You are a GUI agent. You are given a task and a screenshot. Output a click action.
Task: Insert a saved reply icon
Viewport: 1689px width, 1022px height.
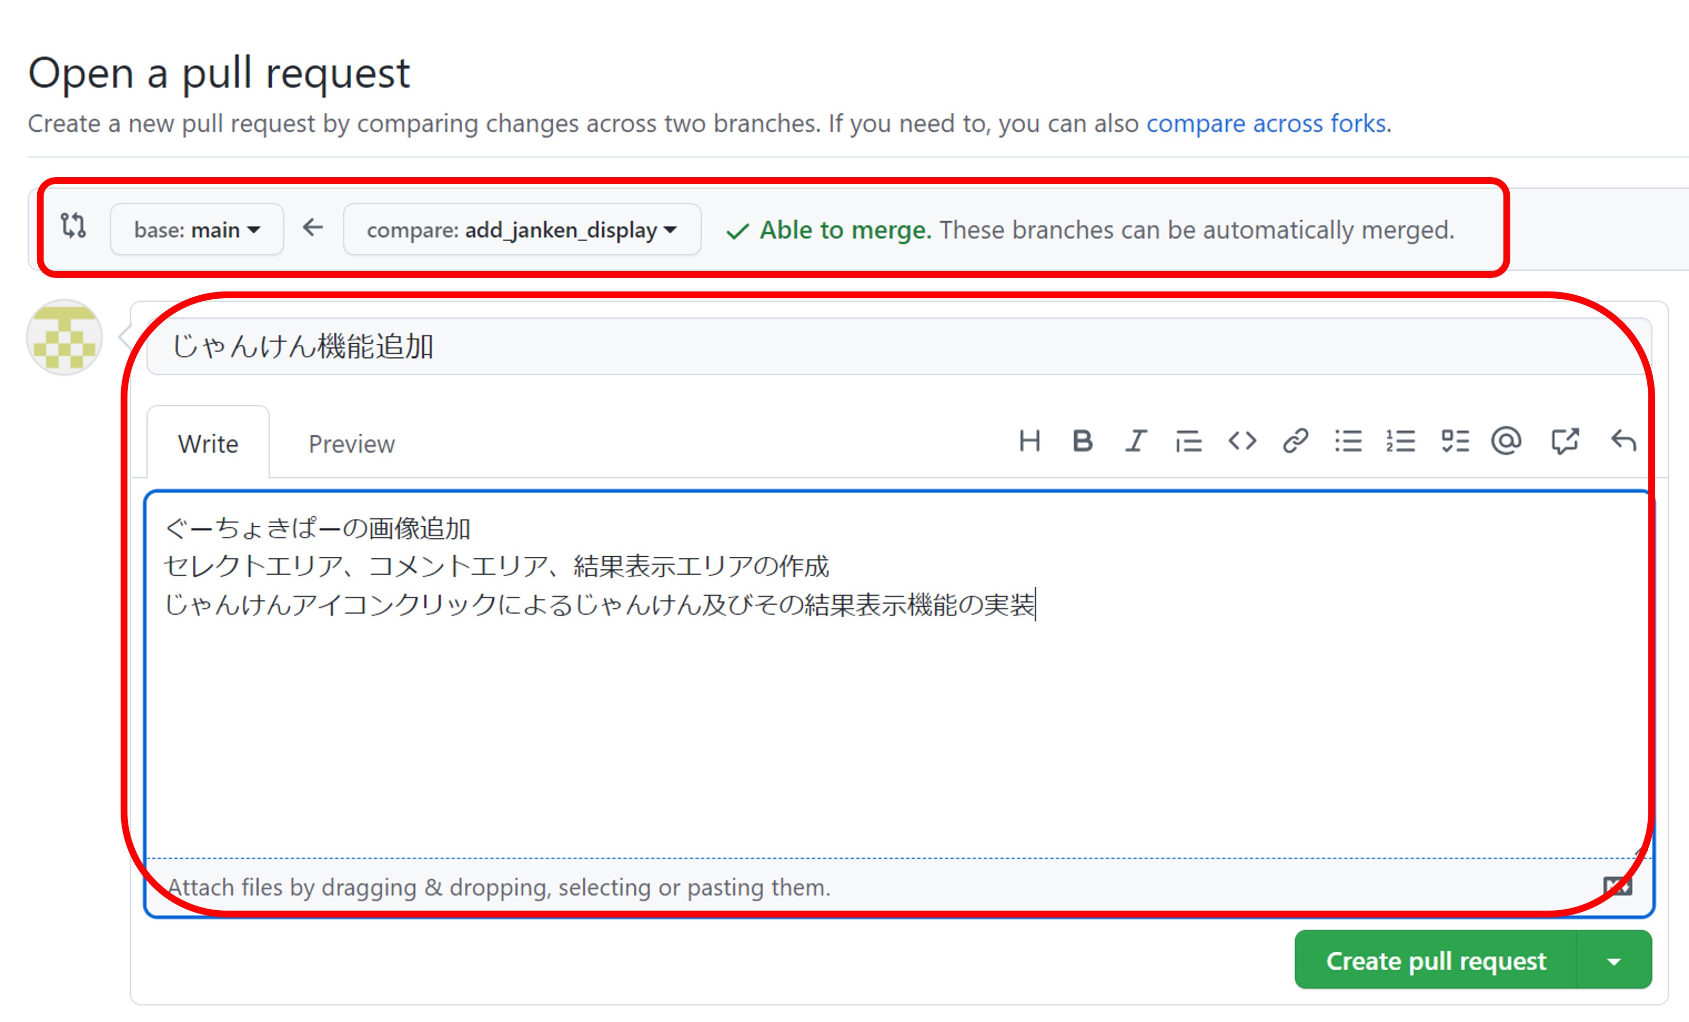(1623, 441)
